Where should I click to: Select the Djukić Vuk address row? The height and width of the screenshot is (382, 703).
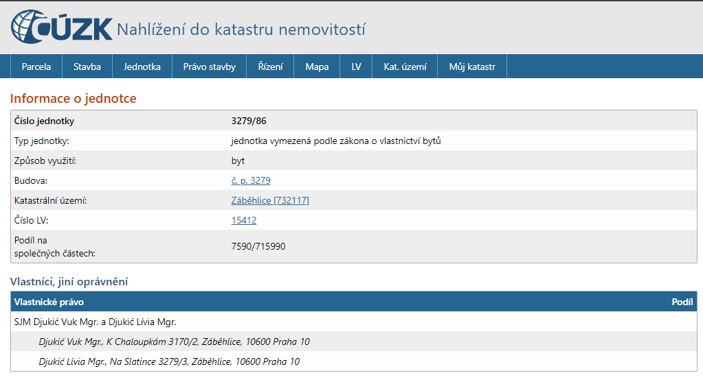pyautogui.click(x=175, y=342)
